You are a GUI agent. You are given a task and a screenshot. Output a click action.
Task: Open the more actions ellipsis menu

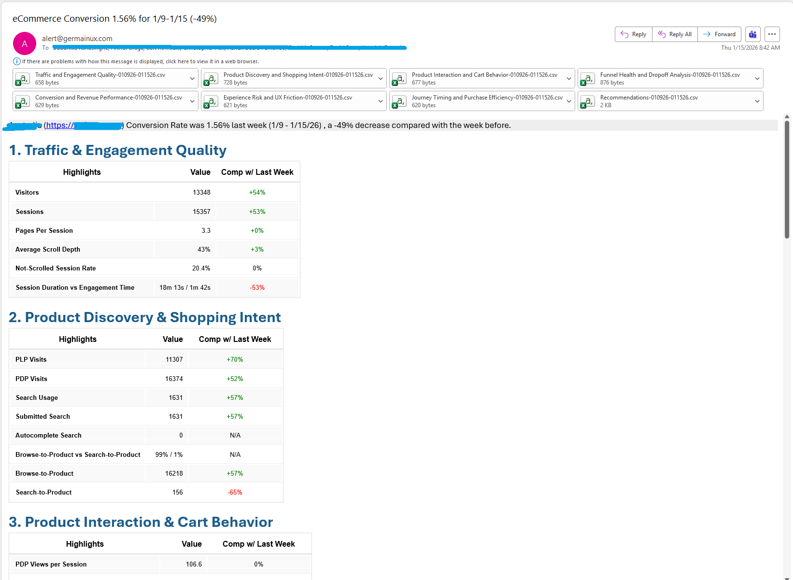[x=772, y=34]
